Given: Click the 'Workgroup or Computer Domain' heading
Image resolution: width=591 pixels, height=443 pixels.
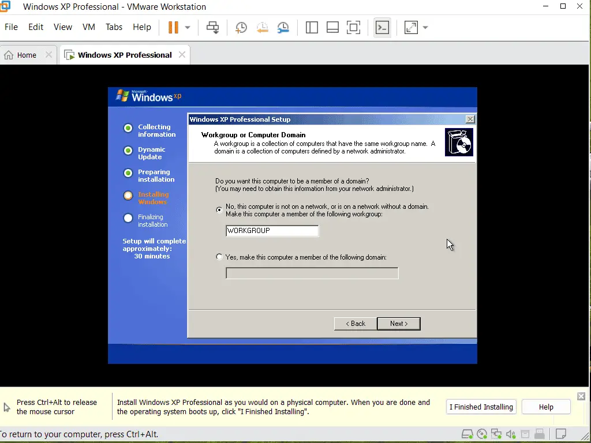Looking at the screenshot, I should coord(253,135).
